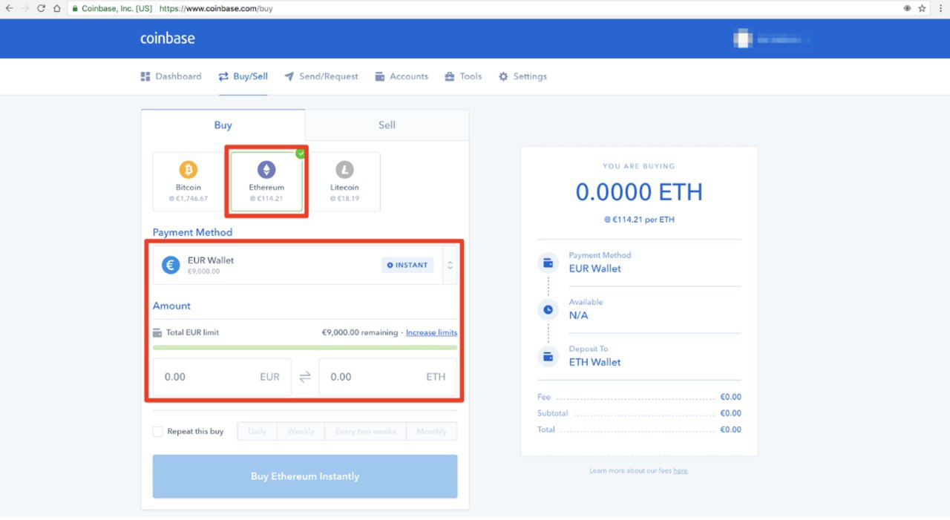Click the Fee row in the summary

pyautogui.click(x=639, y=397)
